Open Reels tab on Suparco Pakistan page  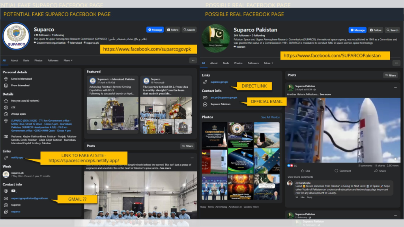[226, 63]
